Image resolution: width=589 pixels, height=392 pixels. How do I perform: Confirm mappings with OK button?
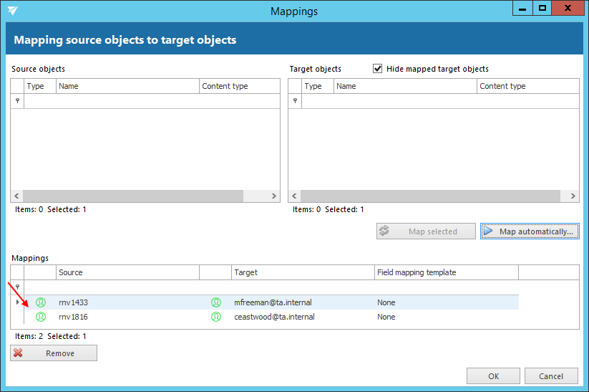493,376
